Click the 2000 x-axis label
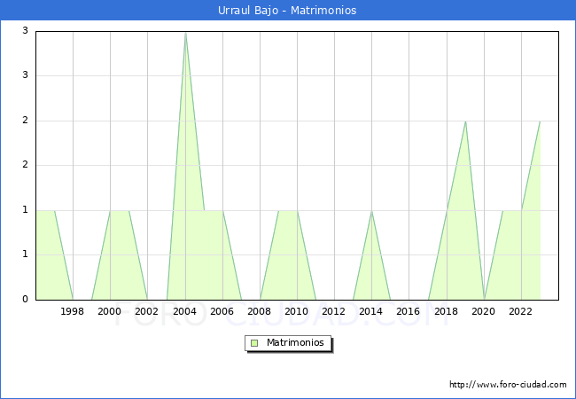The height and width of the screenshot is (399, 576). 110,311
